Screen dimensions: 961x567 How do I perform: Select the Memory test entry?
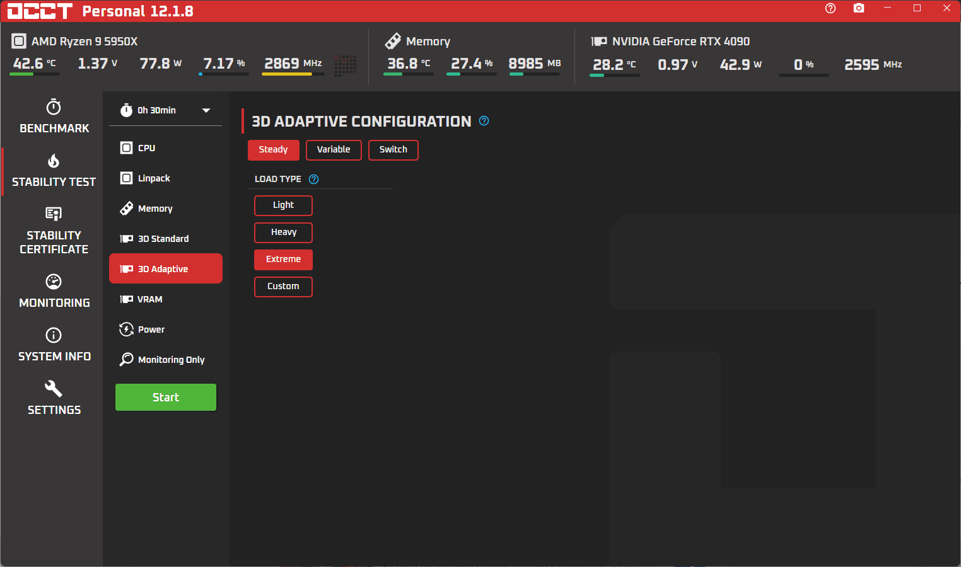point(166,209)
